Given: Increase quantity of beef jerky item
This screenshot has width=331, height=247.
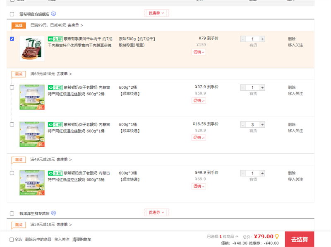Looking at the screenshot, I should pyautogui.click(x=262, y=39).
